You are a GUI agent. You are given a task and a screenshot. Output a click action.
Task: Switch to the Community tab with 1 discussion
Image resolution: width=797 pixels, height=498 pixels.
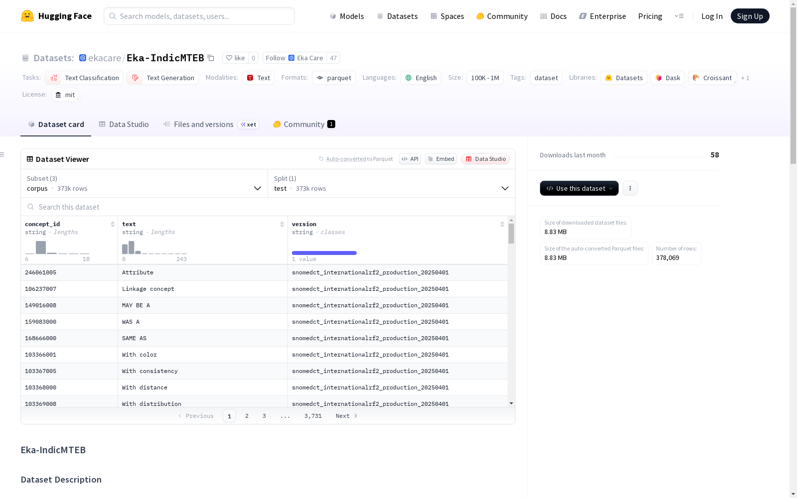point(304,124)
